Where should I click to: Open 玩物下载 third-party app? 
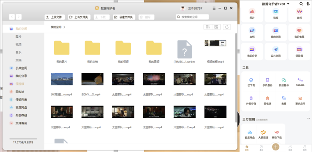click(277, 135)
